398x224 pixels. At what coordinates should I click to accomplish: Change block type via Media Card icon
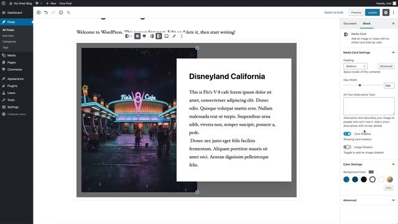pyautogui.click(x=128, y=36)
